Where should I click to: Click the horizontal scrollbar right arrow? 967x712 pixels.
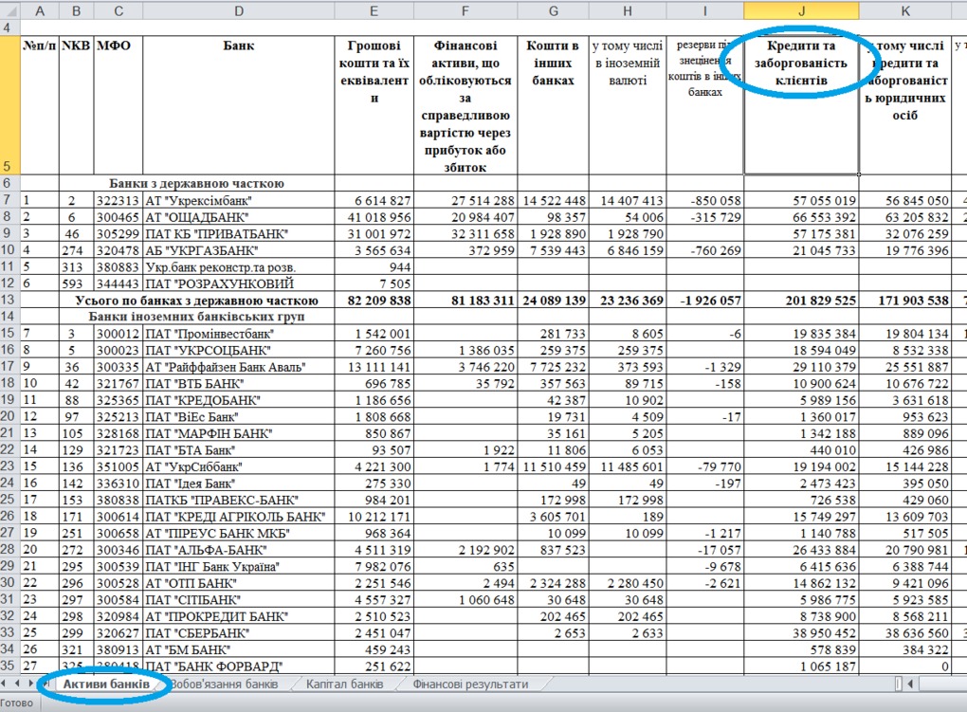pos(960,684)
